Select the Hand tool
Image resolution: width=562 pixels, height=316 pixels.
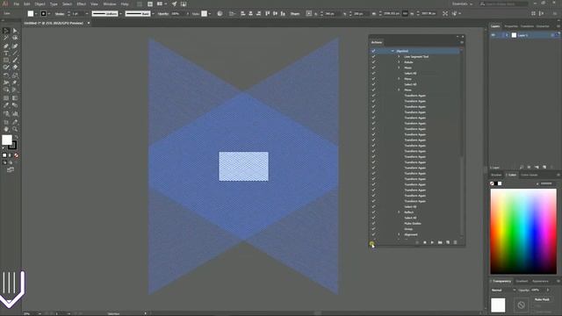[6, 129]
